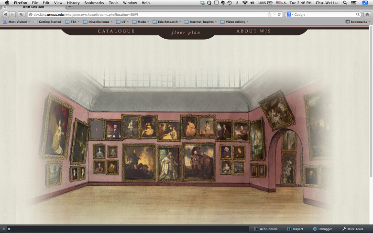Click the page vertical scrollbar
Image resolution: width=373 pixels, height=233 pixels.
pos(371,101)
